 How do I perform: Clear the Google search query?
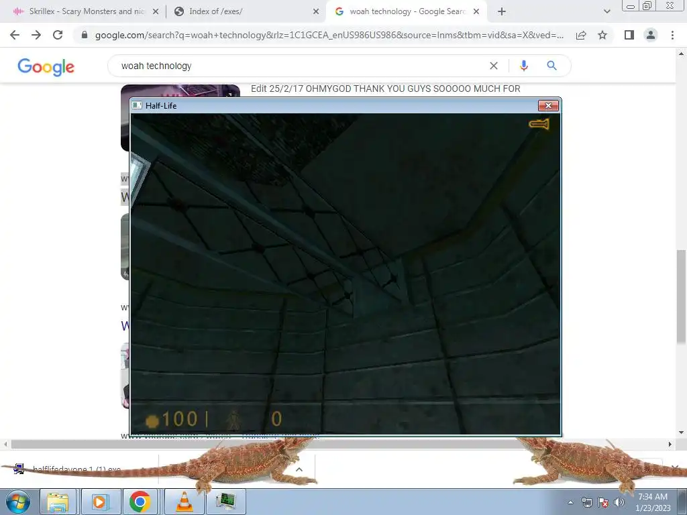493,66
